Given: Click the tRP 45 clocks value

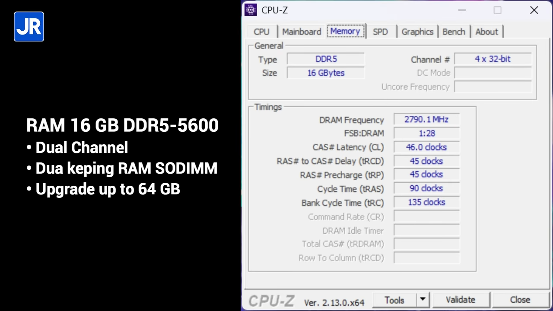Looking at the screenshot, I should (426, 175).
